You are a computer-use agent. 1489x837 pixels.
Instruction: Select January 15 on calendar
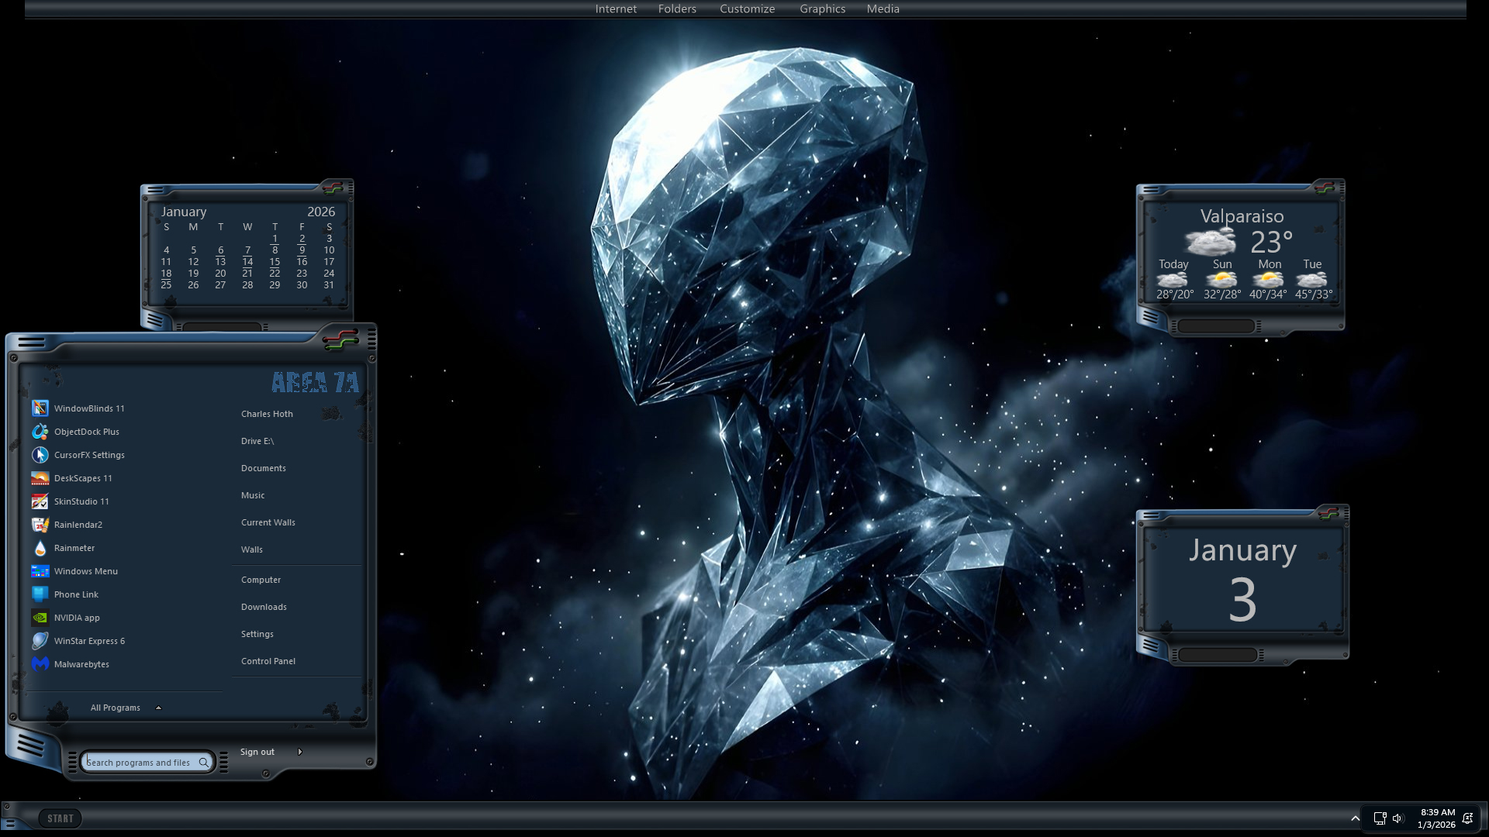pos(275,262)
